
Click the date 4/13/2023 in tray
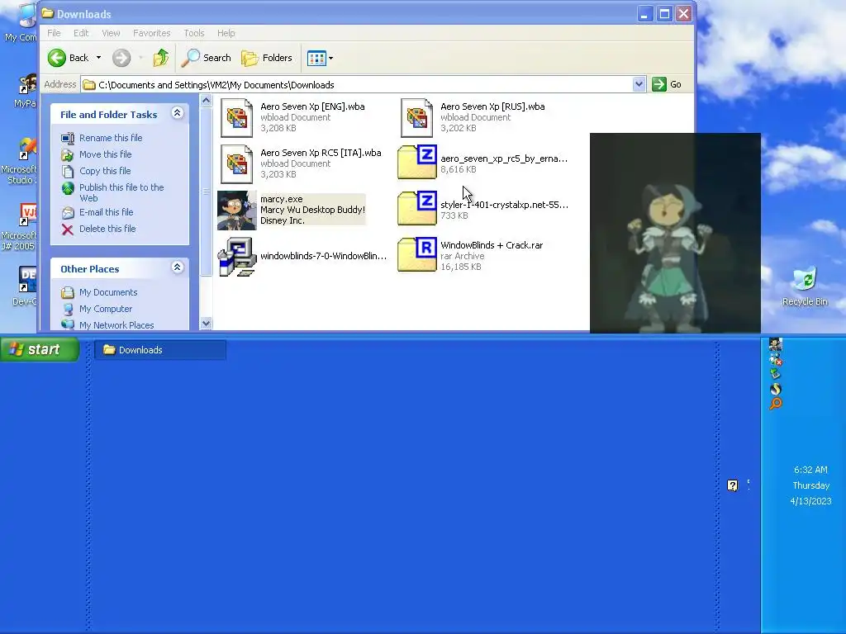[x=810, y=501]
